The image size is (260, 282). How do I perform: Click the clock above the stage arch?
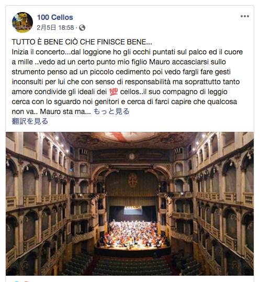coord(132,156)
